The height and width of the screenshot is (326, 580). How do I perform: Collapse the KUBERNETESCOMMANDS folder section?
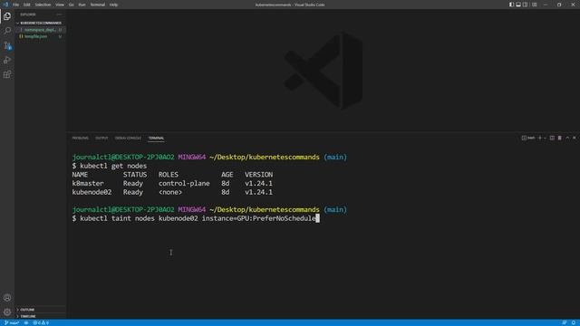[x=40, y=23]
